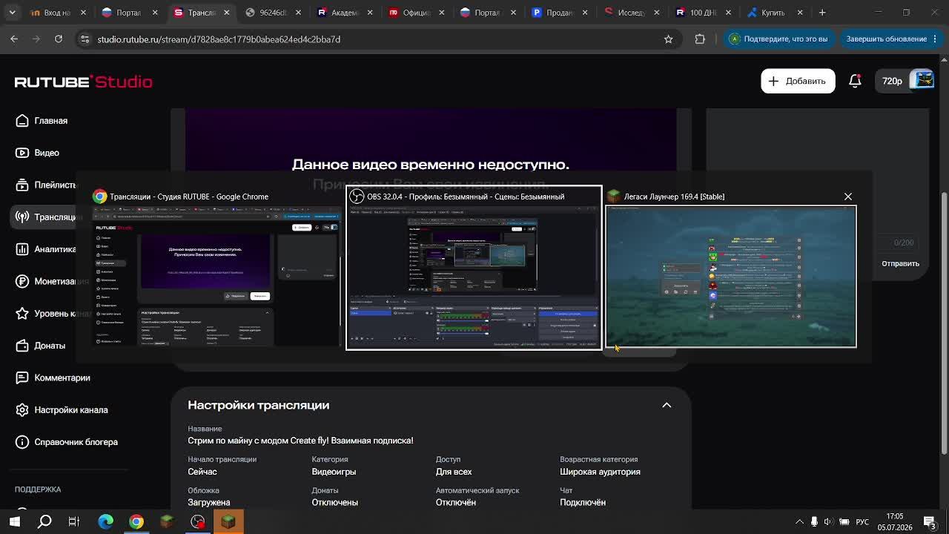Click Подтвердите, что это вы button

[779, 39]
